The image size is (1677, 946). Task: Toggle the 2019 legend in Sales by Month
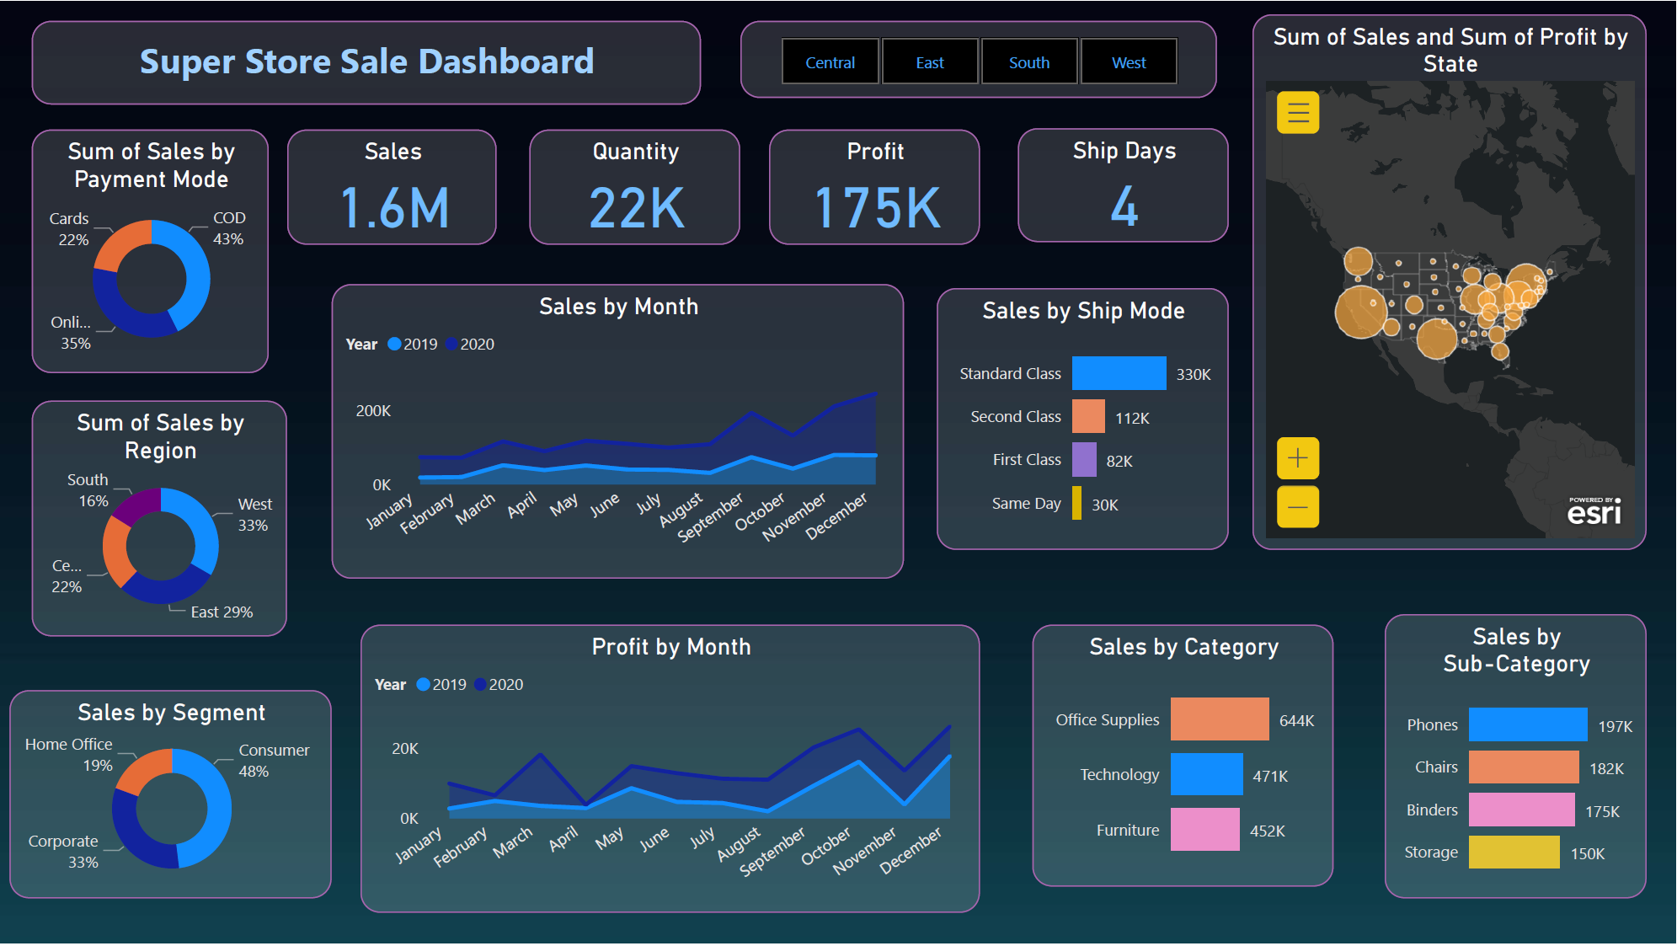coord(414,344)
